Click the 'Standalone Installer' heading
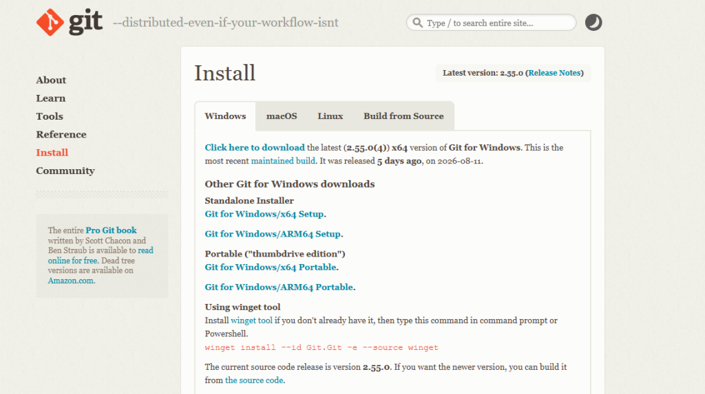 [249, 201]
